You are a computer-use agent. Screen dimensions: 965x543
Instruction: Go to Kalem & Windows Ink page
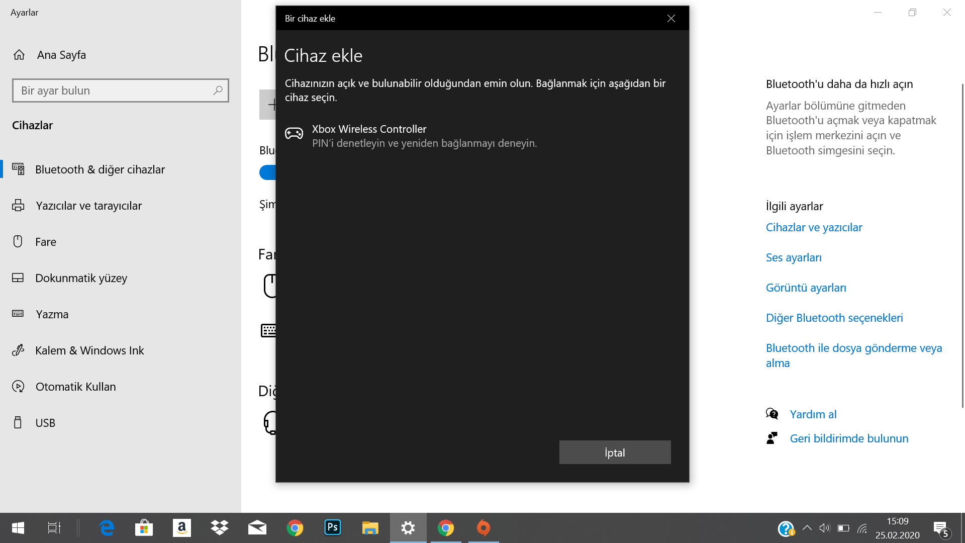tap(89, 350)
